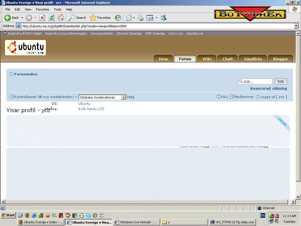Switch to Ubuntu Sverige Index Firefox window
The height and width of the screenshot is (226, 301).
(41, 222)
